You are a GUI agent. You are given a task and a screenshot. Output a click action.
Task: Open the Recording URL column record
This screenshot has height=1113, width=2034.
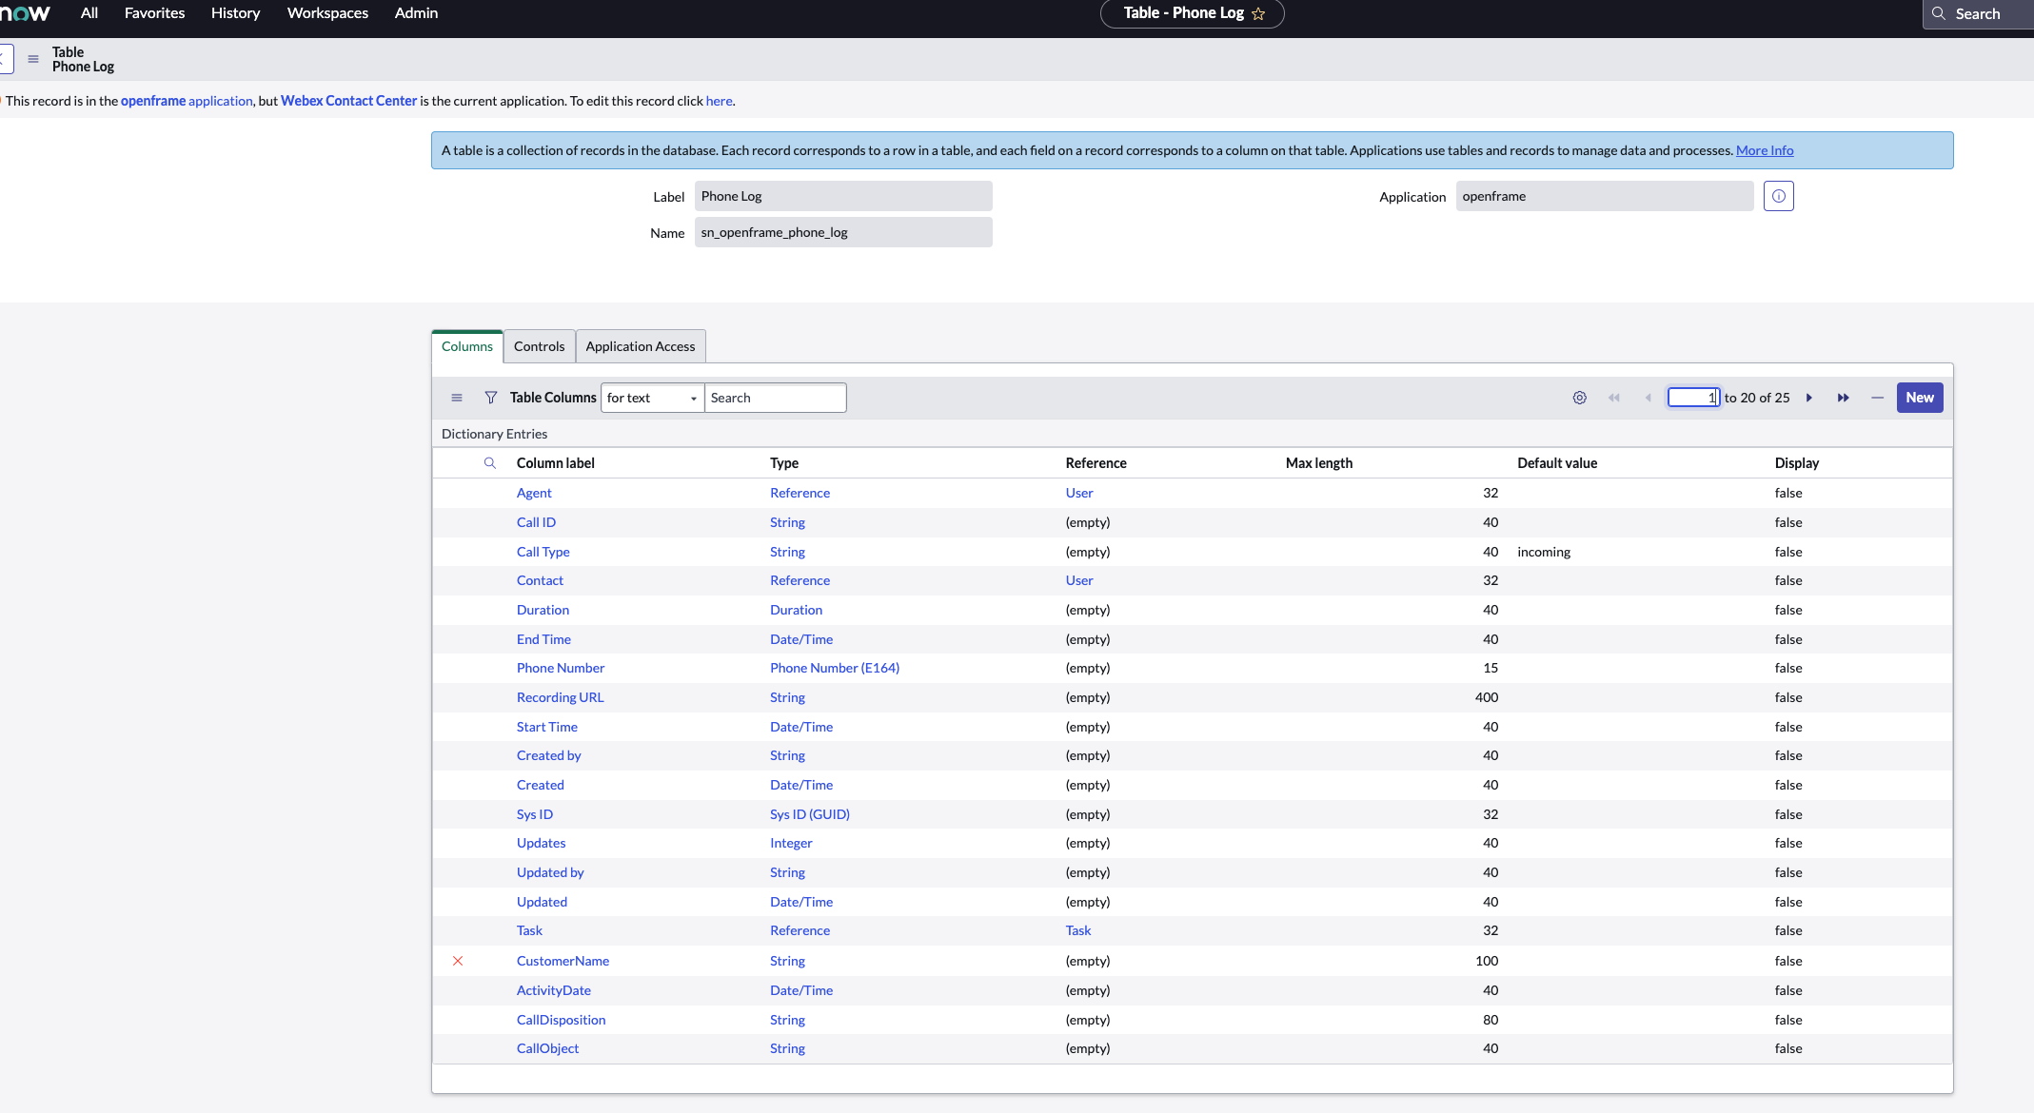click(x=560, y=697)
